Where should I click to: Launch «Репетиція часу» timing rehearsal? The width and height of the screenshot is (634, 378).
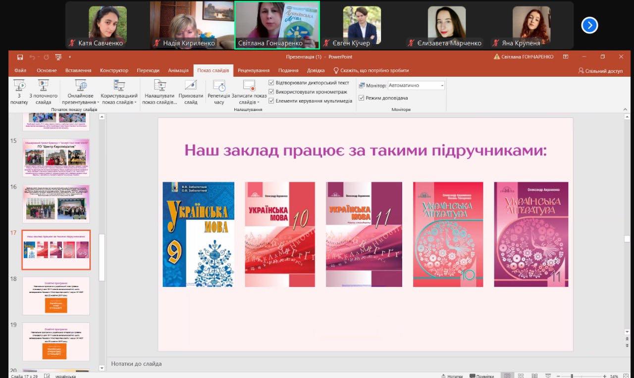click(x=219, y=92)
